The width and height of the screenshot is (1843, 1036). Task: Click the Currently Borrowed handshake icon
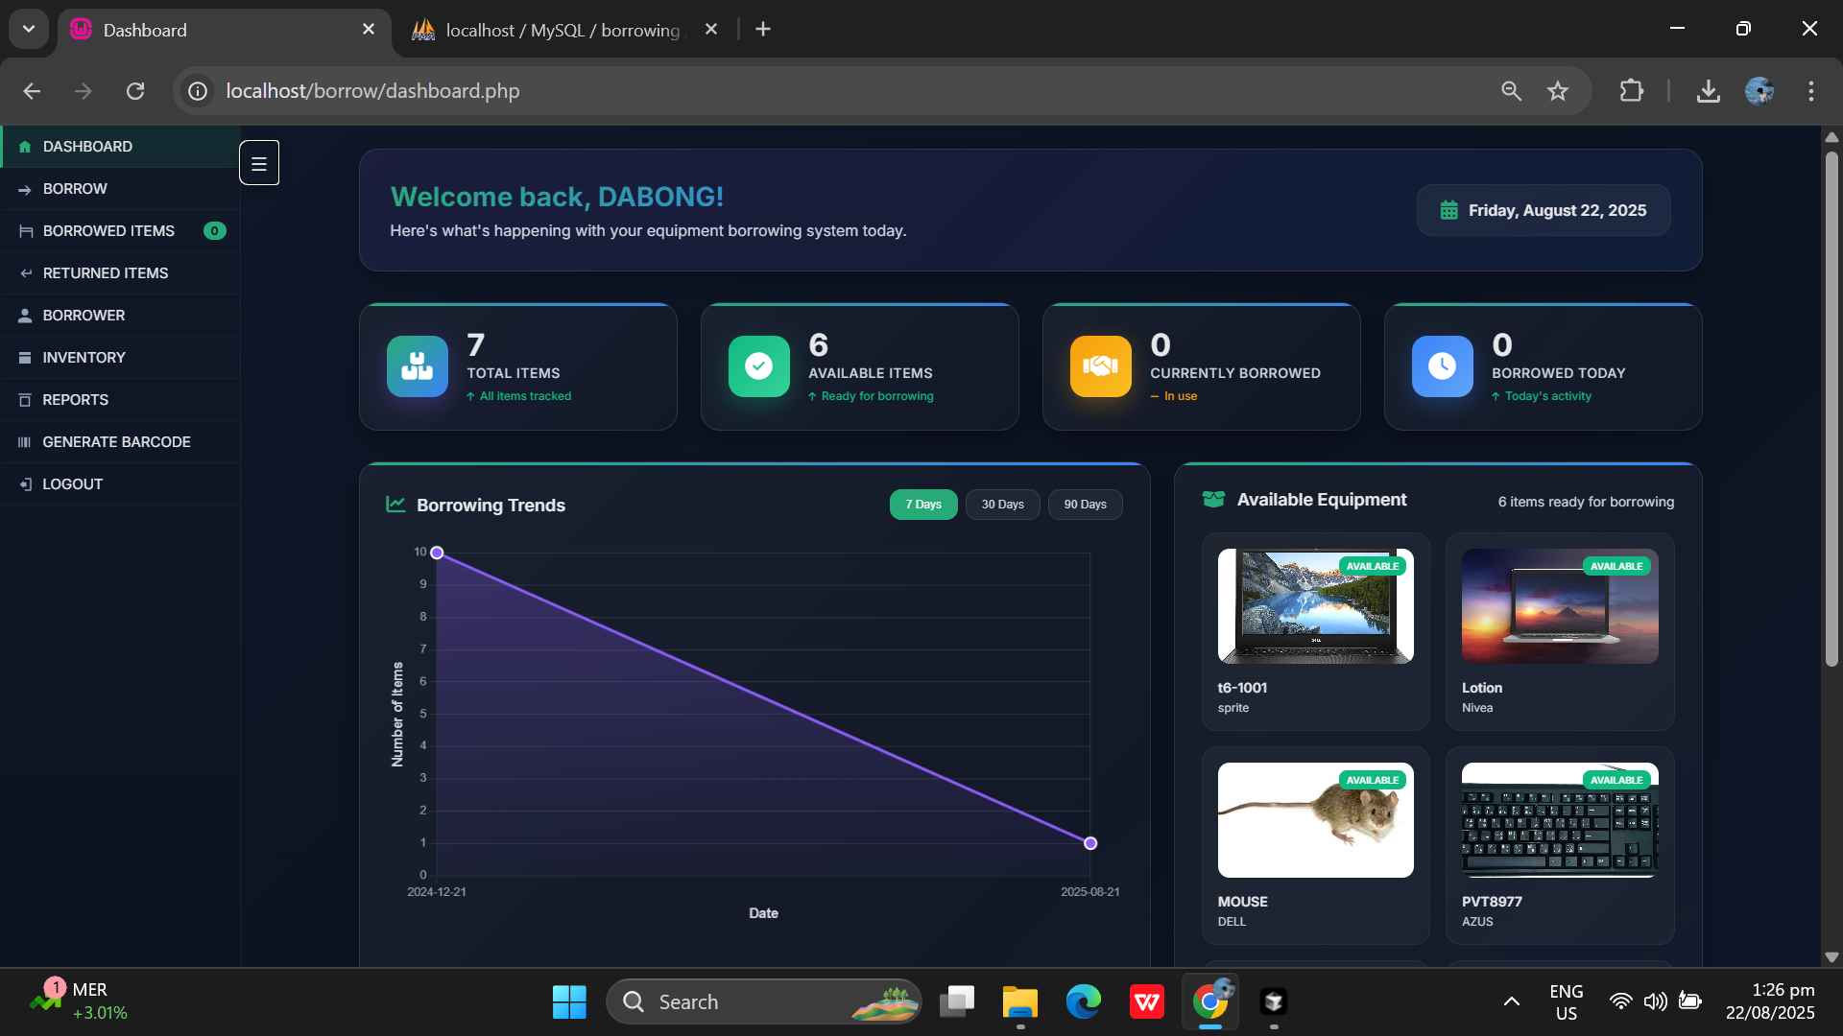point(1100,365)
